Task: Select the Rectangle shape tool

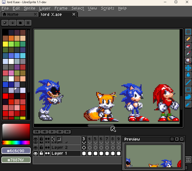Action: (x=188, y=89)
